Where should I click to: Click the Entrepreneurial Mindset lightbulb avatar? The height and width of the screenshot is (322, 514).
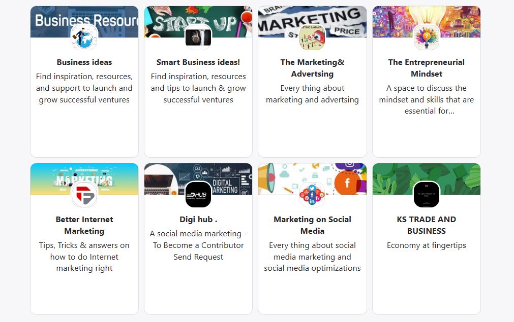[x=426, y=37]
